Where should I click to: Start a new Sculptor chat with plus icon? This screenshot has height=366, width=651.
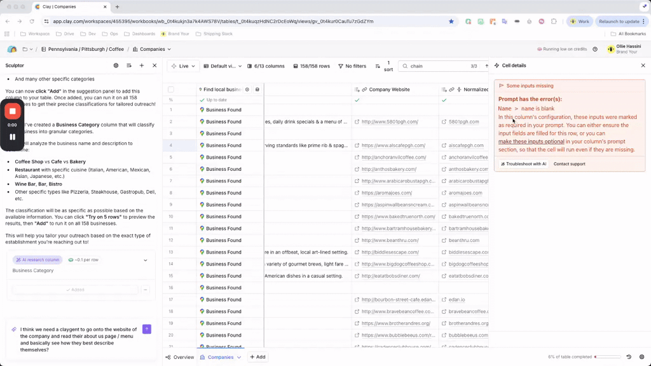tap(142, 65)
